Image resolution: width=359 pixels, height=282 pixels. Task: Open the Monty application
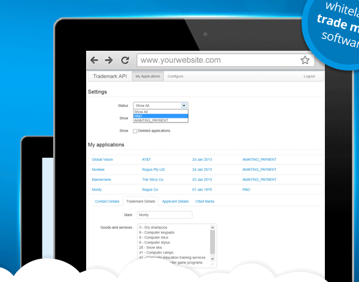(96, 190)
